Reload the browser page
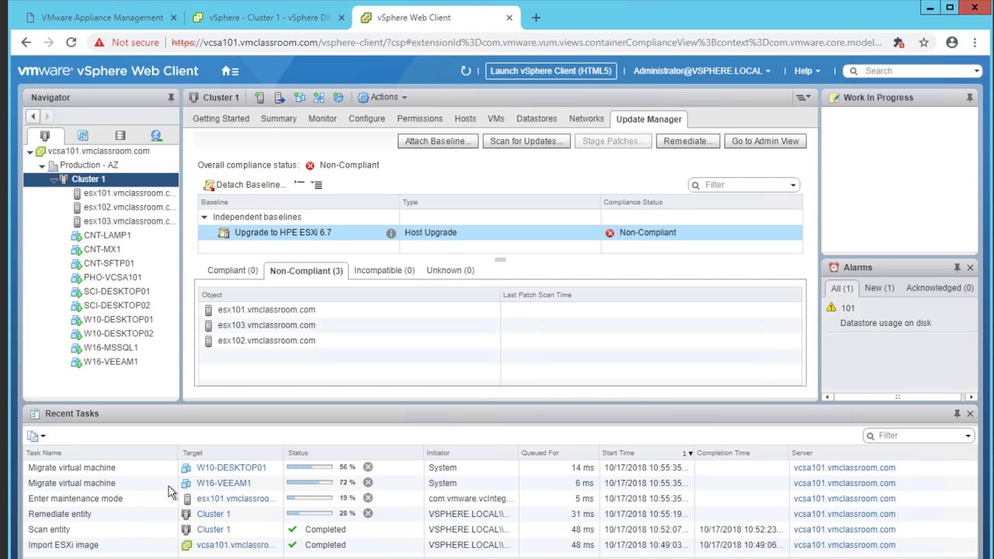Image resolution: width=994 pixels, height=559 pixels. [x=71, y=43]
